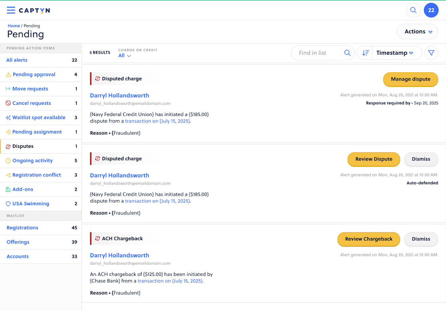Screen dimensions: 446x311
Task: Open the Pending approval list
Action: pyautogui.click(x=41, y=74)
